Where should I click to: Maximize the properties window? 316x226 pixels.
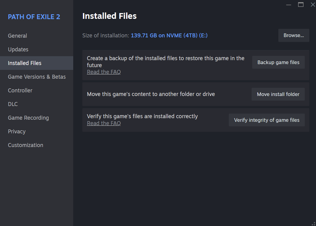tap(301, 5)
